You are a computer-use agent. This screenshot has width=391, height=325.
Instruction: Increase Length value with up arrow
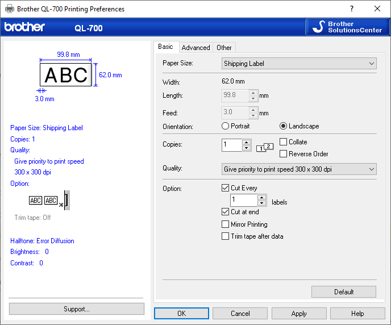tap(253, 93)
